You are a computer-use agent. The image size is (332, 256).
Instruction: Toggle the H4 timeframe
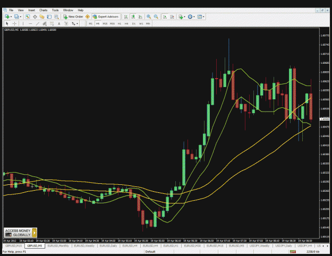pyautogui.click(x=126, y=24)
